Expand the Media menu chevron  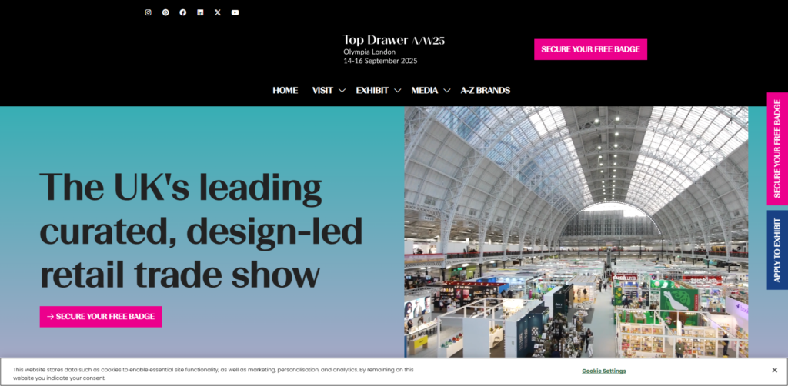click(x=447, y=91)
